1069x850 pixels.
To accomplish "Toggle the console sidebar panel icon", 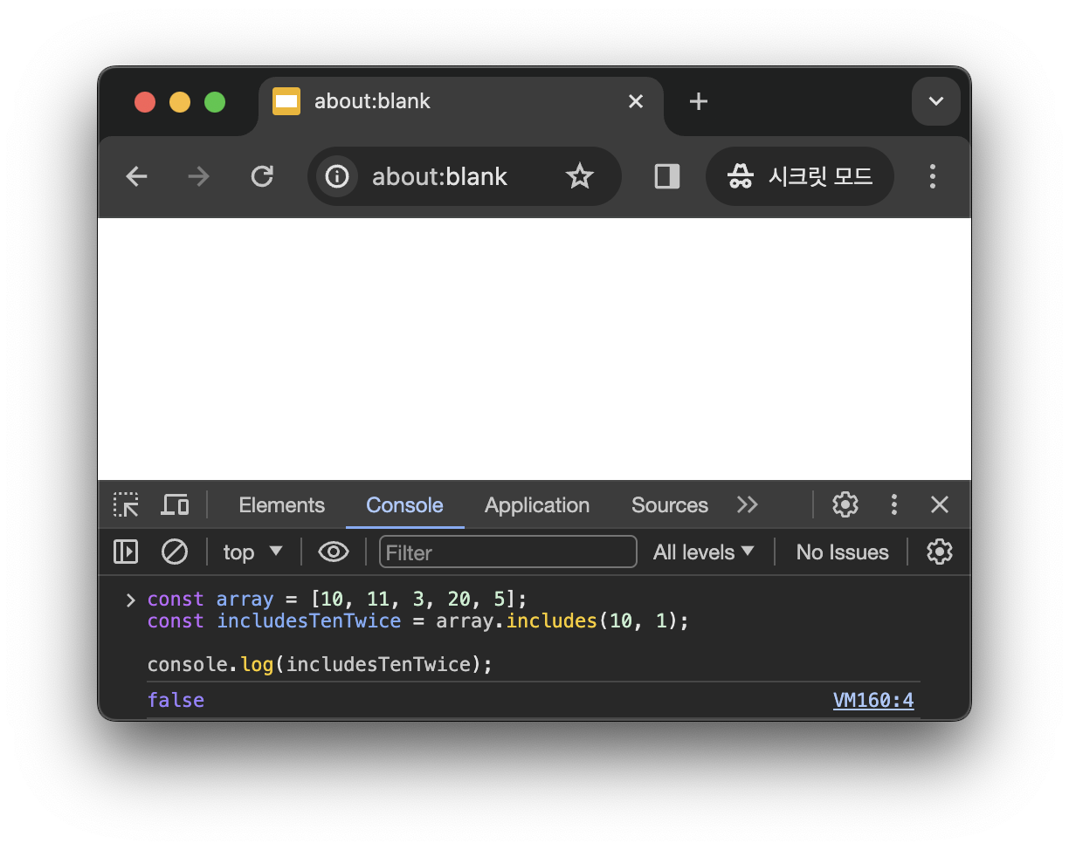I will tap(126, 552).
